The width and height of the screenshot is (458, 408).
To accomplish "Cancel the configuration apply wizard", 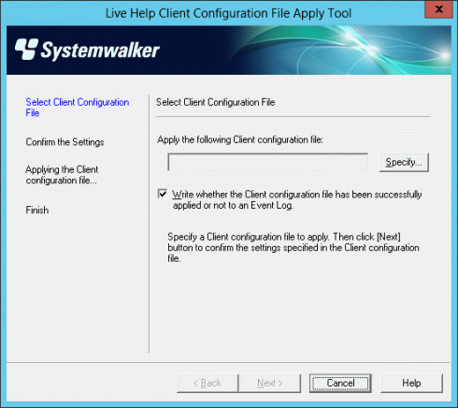I will point(340,383).
